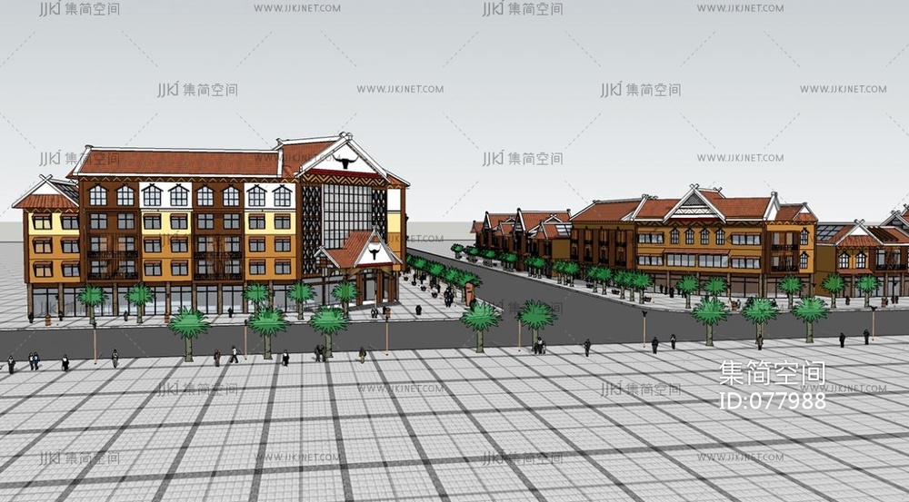Click the red sloped roof of the entrance canopy
909x502 pixels.
[x=344, y=250]
